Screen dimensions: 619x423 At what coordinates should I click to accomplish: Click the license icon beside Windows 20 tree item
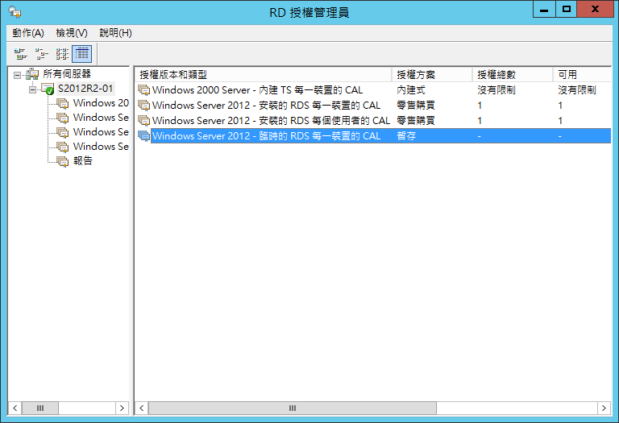62,103
